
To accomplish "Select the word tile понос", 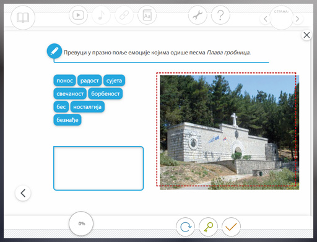I will point(64,80).
